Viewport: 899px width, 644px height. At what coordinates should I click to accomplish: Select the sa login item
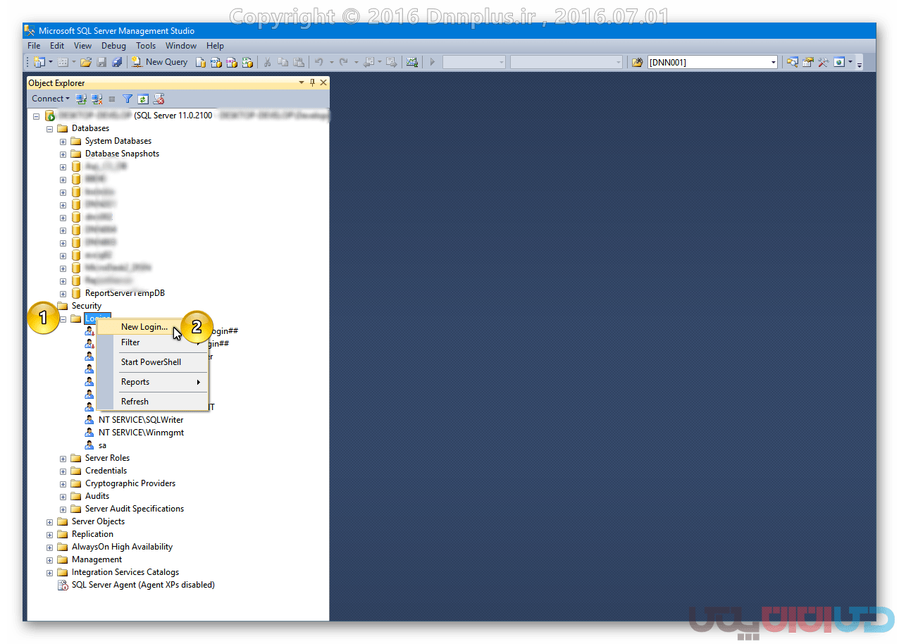pos(102,445)
